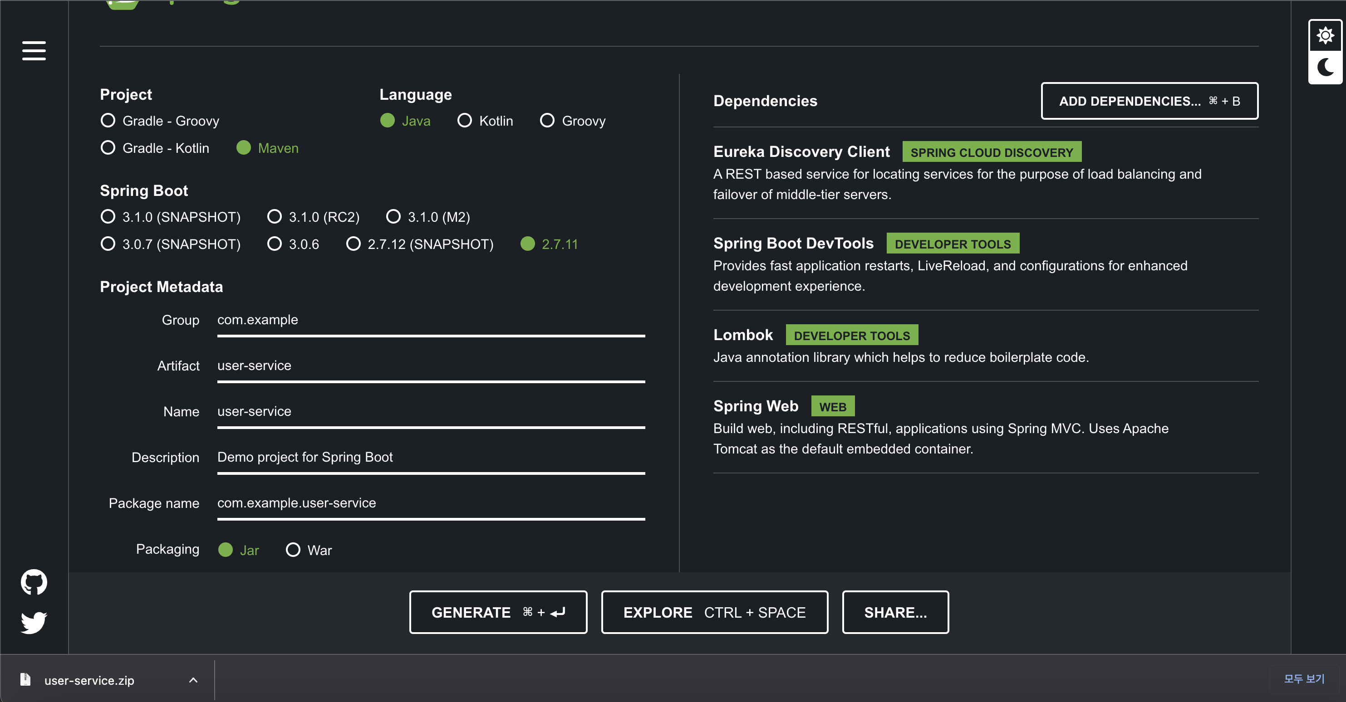Select Jar packaging
Screen dimensions: 1346x702
(x=238, y=550)
